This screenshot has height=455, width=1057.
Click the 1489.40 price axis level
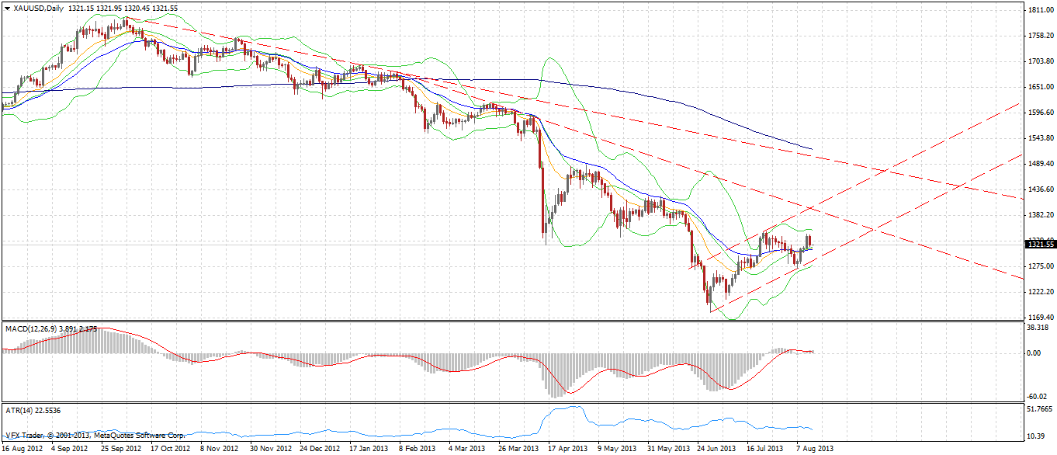(1038, 164)
